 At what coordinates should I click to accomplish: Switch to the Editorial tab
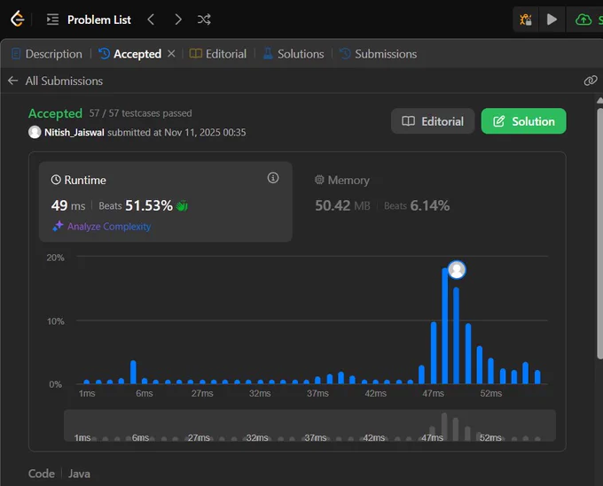pyautogui.click(x=218, y=54)
